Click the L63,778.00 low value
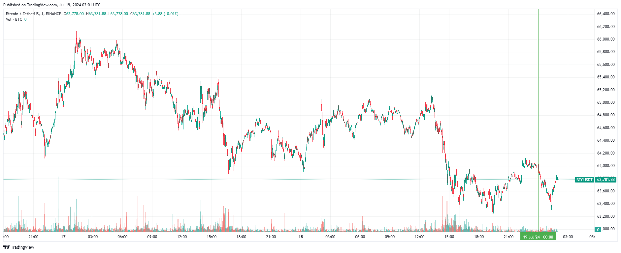 point(118,14)
